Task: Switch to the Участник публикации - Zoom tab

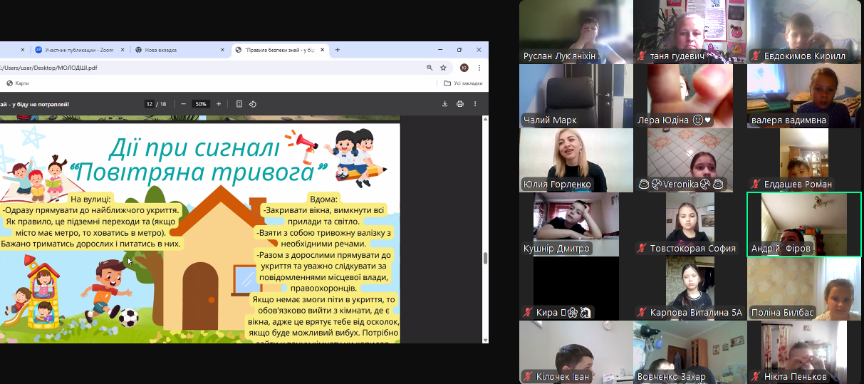Action: [75, 50]
